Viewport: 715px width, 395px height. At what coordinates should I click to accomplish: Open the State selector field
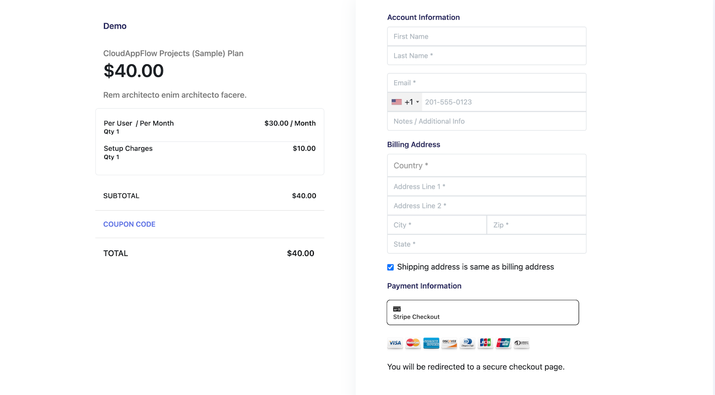pos(487,244)
